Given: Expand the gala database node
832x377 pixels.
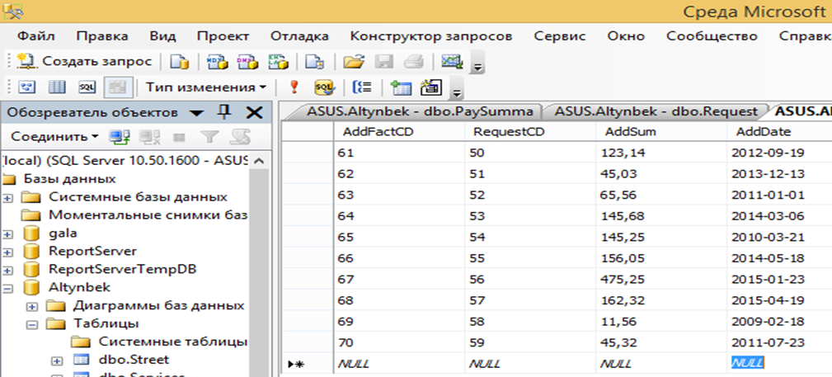Looking at the screenshot, I should tap(8, 234).
